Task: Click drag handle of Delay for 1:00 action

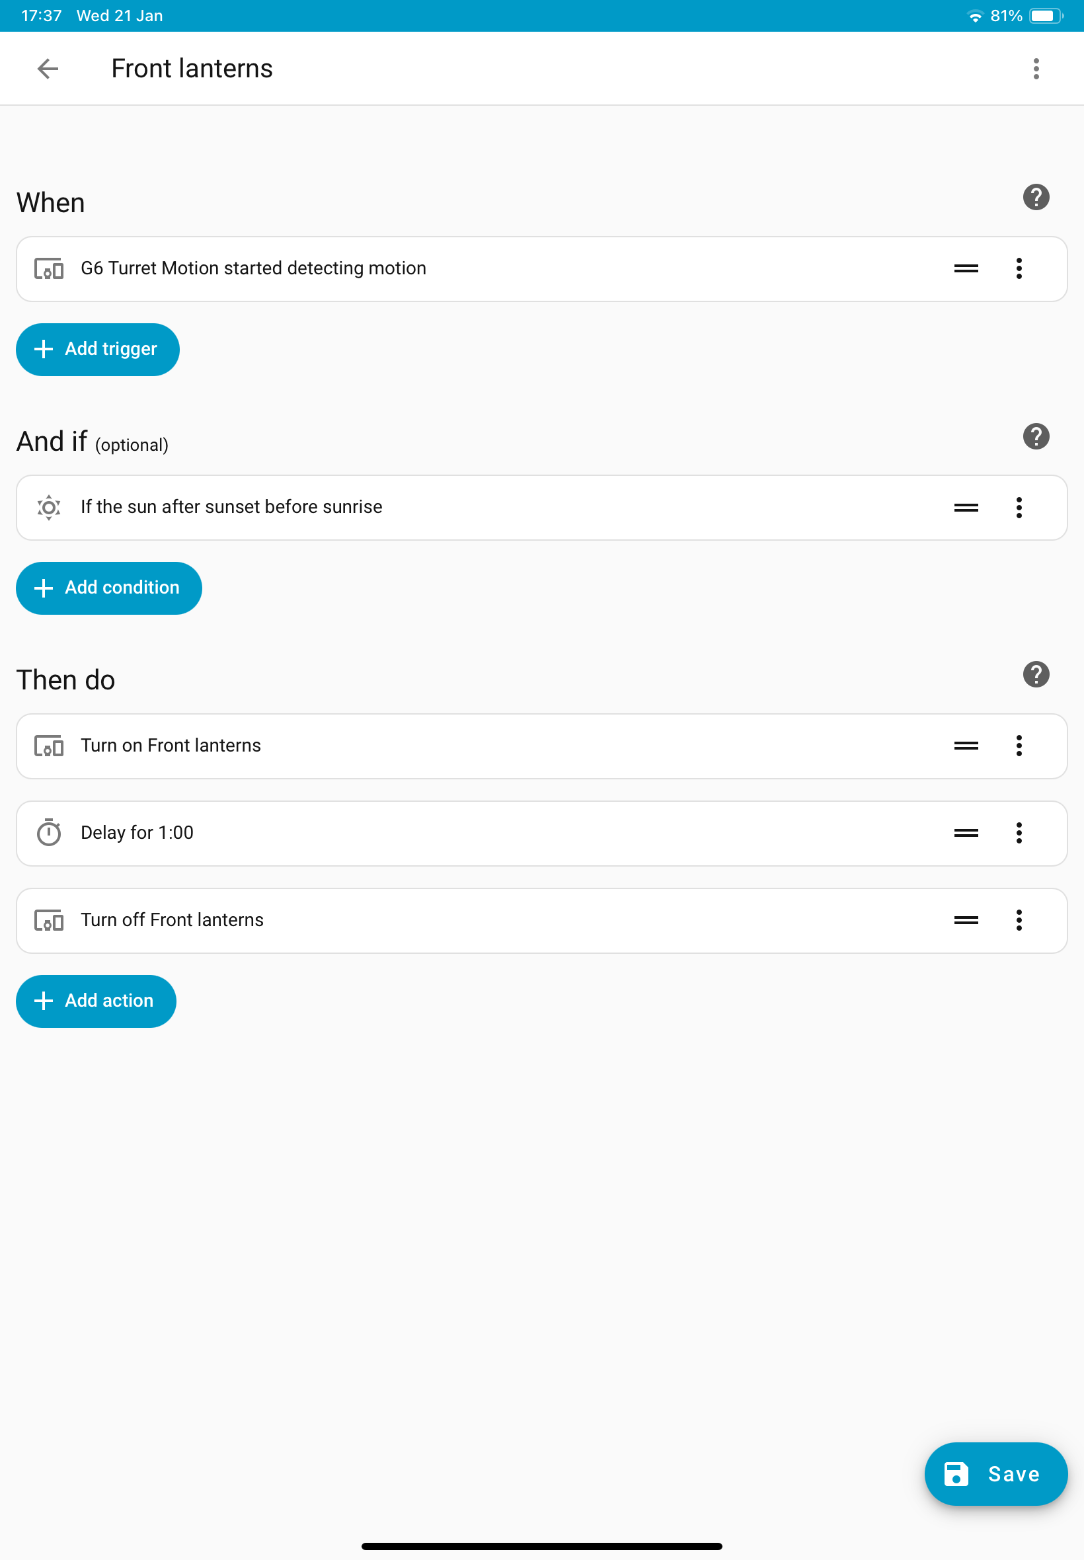Action: click(966, 834)
